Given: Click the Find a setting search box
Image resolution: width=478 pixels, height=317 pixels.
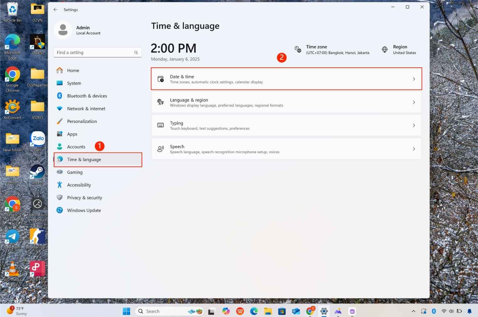Looking at the screenshot, I should click(94, 52).
